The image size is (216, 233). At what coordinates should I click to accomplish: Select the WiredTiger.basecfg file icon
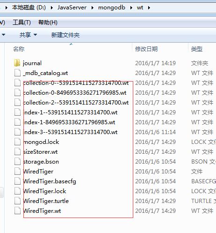point(17,181)
